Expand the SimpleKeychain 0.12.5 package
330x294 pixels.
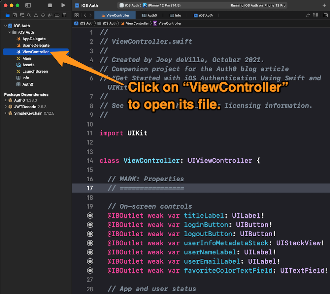pyautogui.click(x=6, y=113)
